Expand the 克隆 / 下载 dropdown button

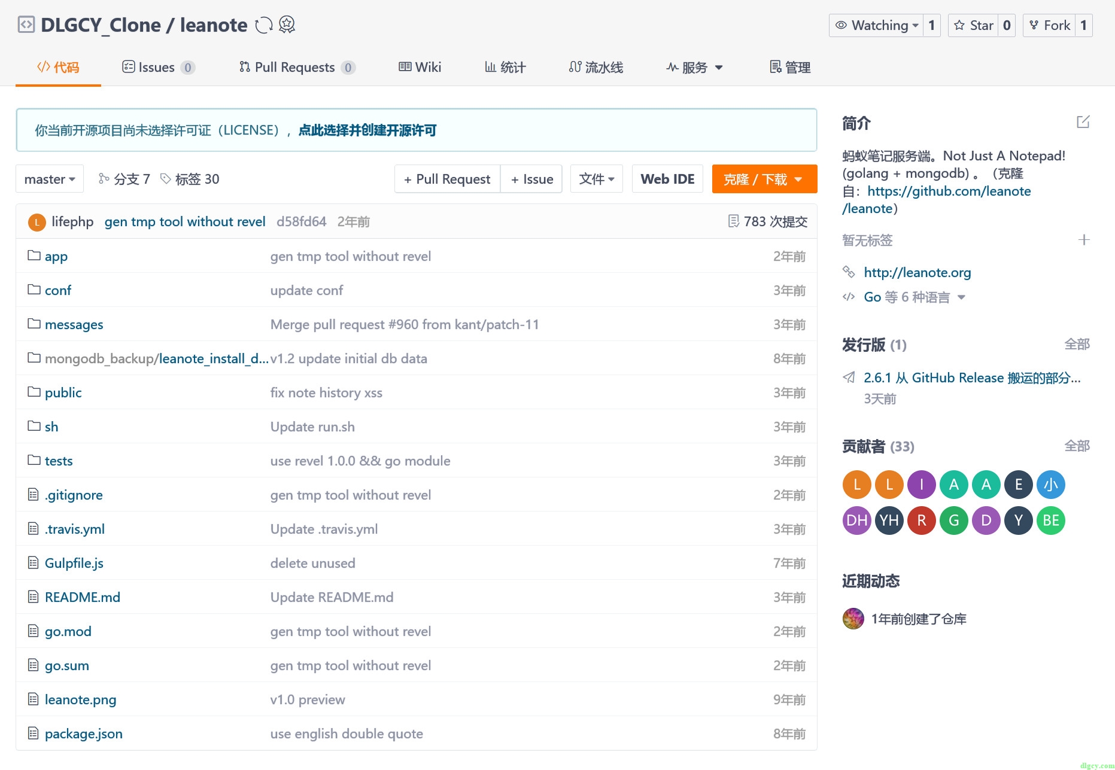pos(765,179)
